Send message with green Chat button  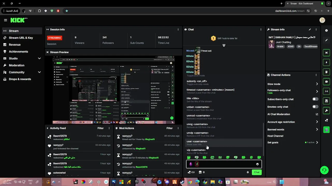click(257, 172)
